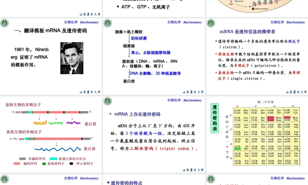Image resolution: width=308 pixels, height=185 pixels.
Task: Select the 生物化学 Biochemistry header
Action: [81, 22]
